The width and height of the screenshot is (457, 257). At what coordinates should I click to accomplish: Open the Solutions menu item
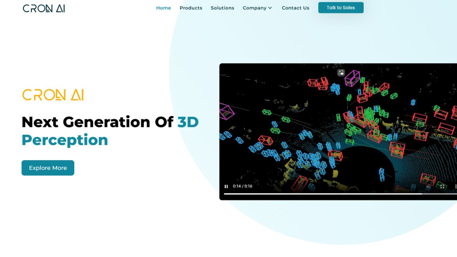point(222,8)
